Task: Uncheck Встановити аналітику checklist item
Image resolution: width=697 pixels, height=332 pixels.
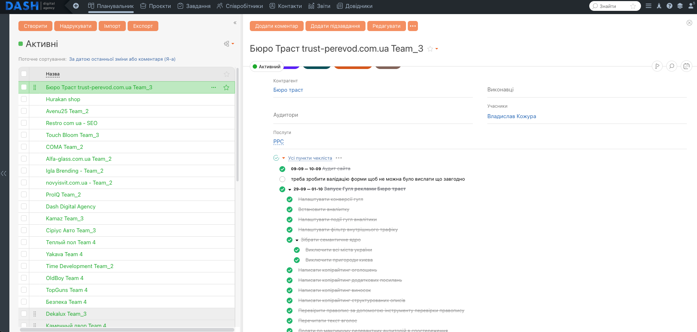Action: click(290, 210)
